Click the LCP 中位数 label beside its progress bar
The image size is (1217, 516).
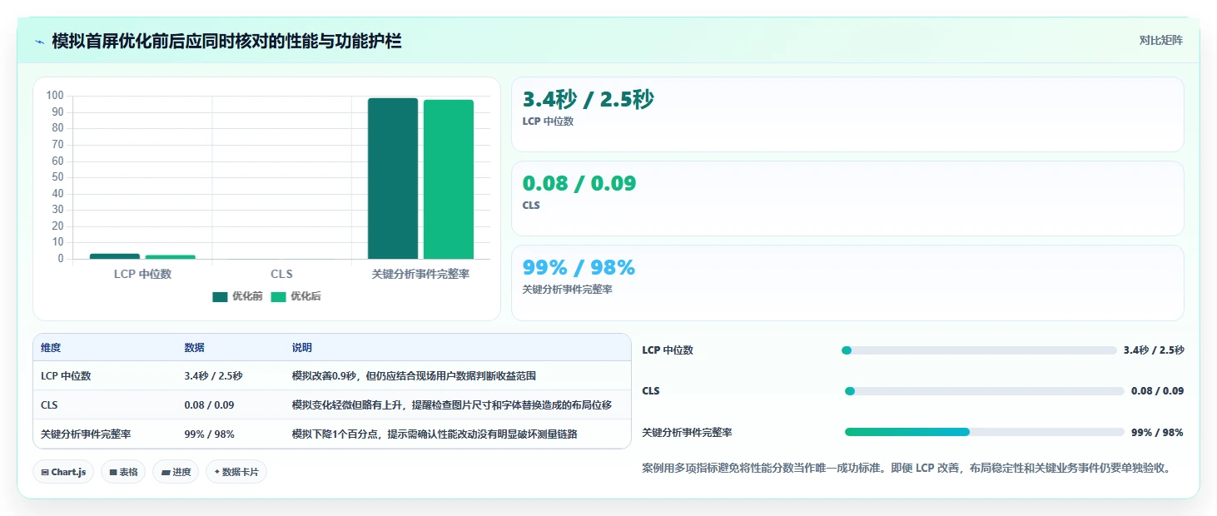pos(668,350)
